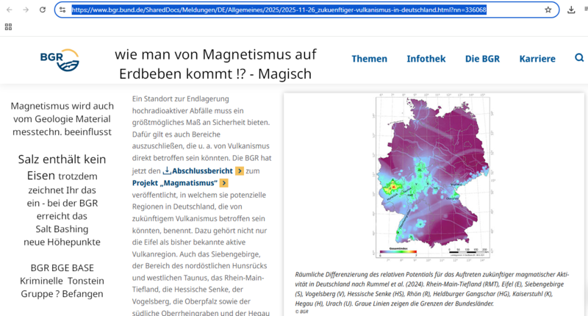Open the Abschlussbericht download link
Image resolution: width=588 pixels, height=316 pixels.
coord(202,170)
